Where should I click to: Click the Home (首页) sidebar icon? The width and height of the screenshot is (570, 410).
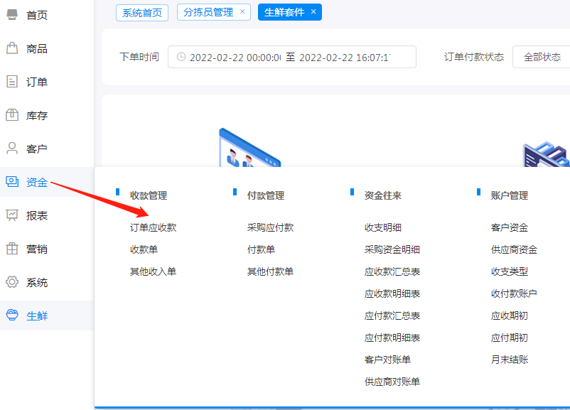click(x=12, y=15)
